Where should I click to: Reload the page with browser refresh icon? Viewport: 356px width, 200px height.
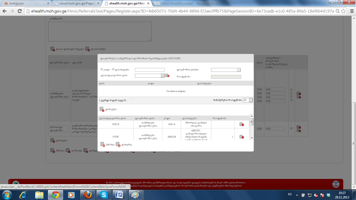coord(20,11)
